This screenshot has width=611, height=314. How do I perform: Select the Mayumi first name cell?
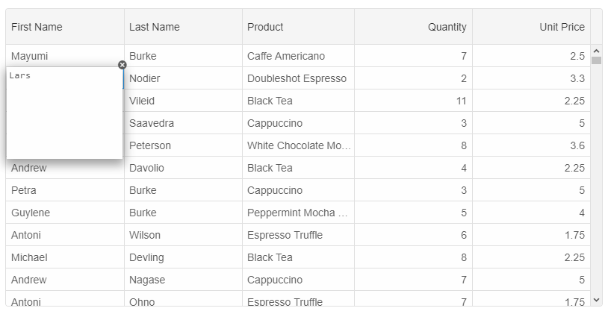(65, 56)
